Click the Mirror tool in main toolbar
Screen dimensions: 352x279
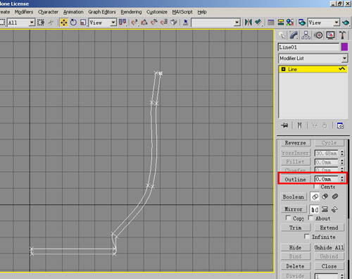tap(248, 23)
